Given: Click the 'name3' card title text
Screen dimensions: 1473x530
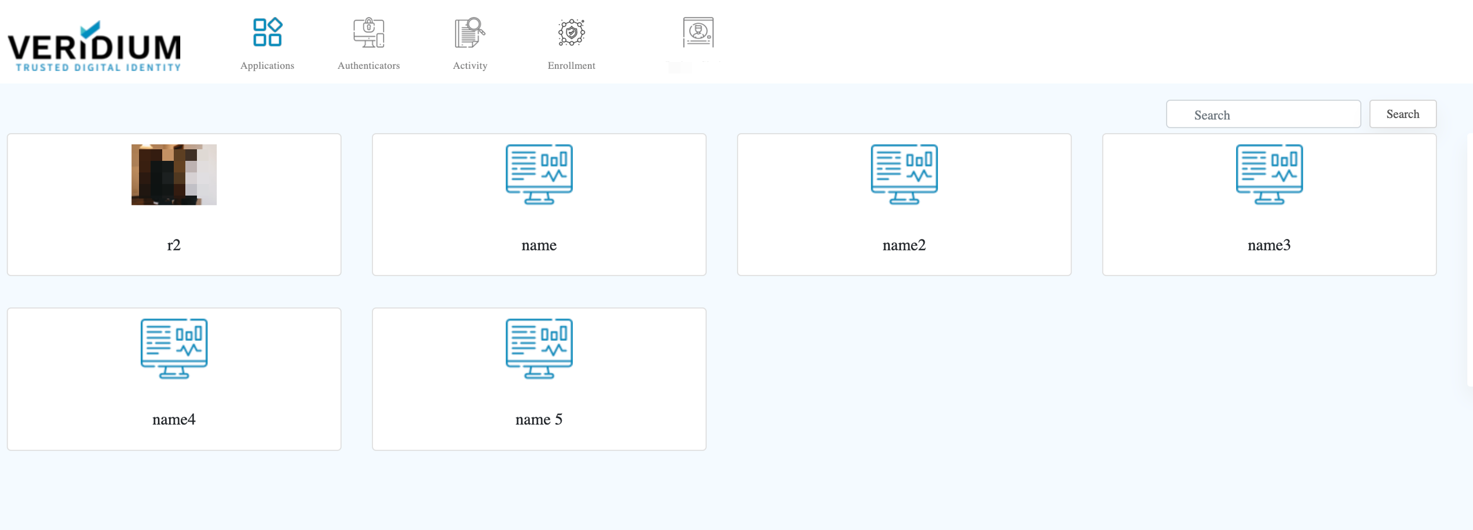Looking at the screenshot, I should tap(1269, 245).
